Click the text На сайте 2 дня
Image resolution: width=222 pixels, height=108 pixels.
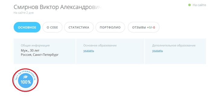point(24,13)
